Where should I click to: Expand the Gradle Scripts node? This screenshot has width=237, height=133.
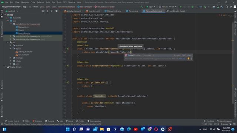coord(5,67)
